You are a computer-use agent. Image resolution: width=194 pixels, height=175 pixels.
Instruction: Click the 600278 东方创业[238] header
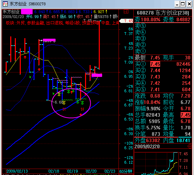click(163, 13)
